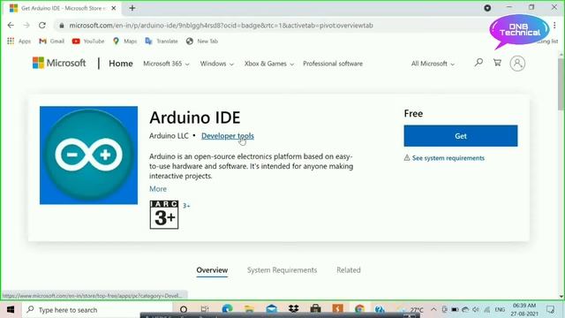Close the Get Arduino IDE tab
Viewport: 565px width, 318px height.
point(114,8)
